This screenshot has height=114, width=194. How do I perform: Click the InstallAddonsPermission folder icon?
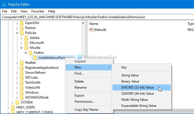point(35,58)
